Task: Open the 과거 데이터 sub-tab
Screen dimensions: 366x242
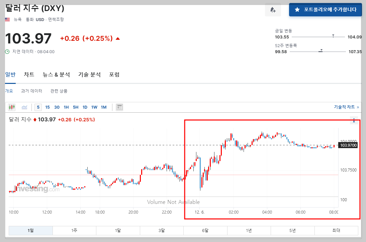Action: coord(31,91)
